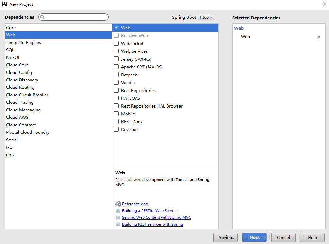
Task: Select the SQL category
Action: coord(58,50)
